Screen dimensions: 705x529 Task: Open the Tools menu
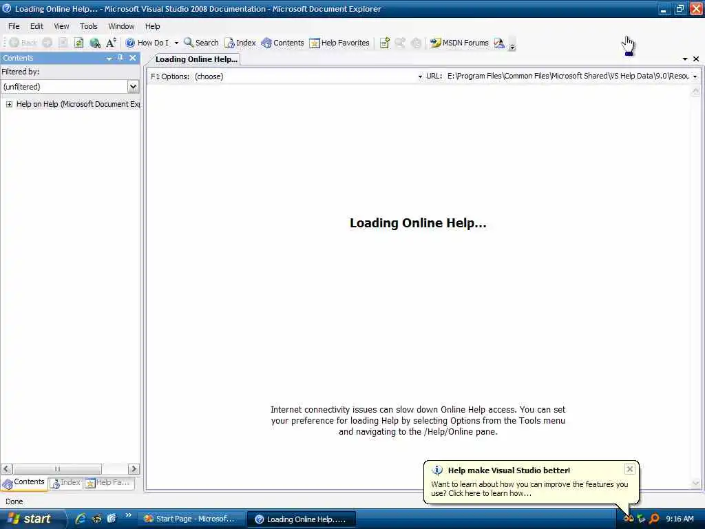pyautogui.click(x=89, y=26)
